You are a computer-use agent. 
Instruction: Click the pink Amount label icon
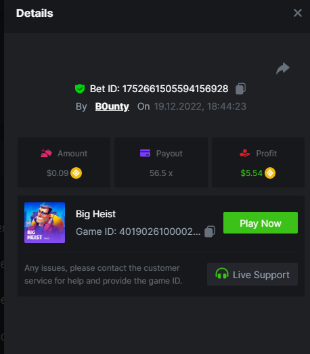click(46, 153)
